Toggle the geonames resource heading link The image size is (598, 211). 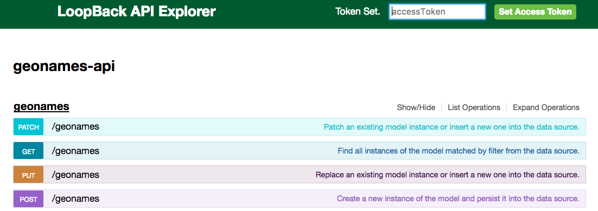(x=41, y=106)
